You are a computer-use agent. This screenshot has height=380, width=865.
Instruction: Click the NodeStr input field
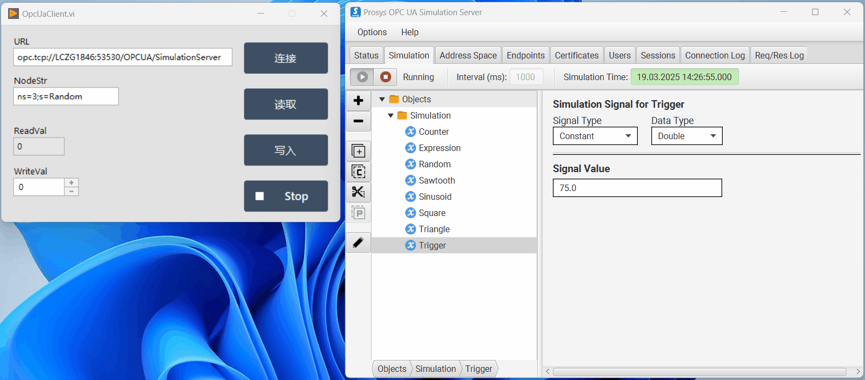pyautogui.click(x=66, y=96)
